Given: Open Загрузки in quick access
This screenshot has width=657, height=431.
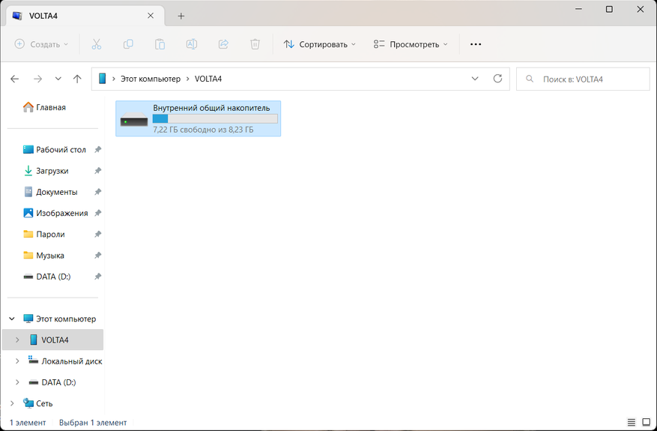Looking at the screenshot, I should 46,171.
